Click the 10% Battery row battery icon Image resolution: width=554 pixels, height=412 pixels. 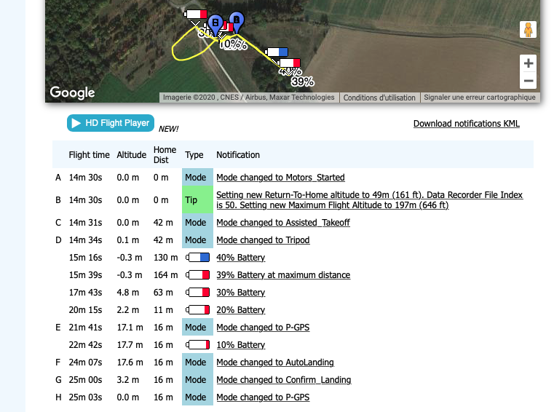[x=197, y=345]
